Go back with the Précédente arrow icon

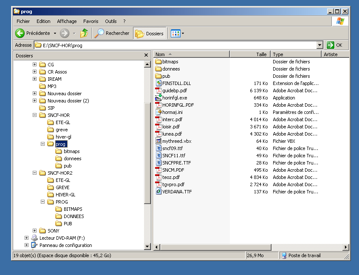point(20,33)
